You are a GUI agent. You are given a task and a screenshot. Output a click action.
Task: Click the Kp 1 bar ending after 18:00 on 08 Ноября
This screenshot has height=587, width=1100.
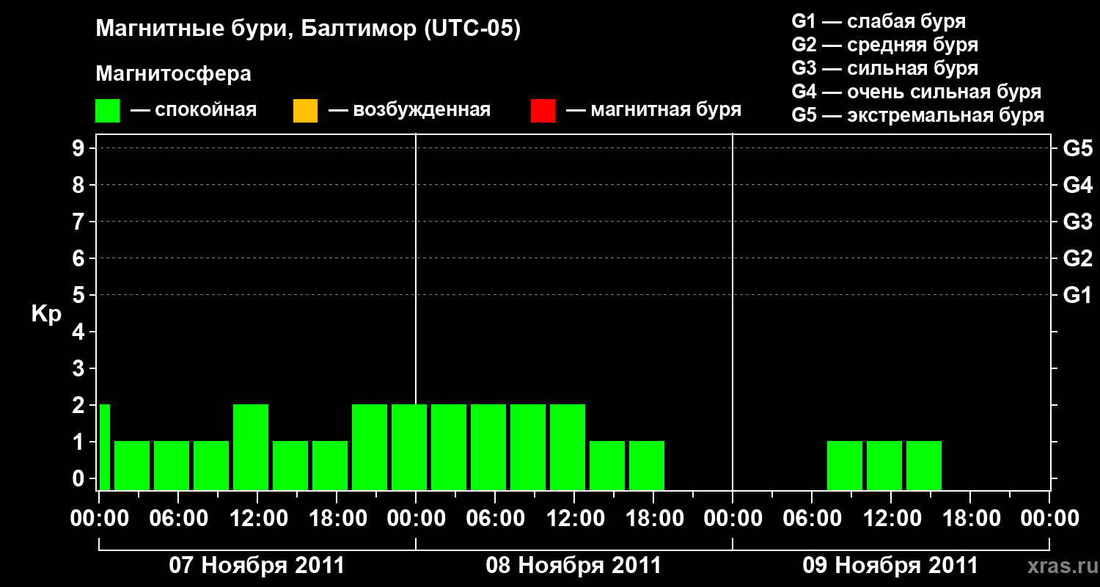pos(647,465)
